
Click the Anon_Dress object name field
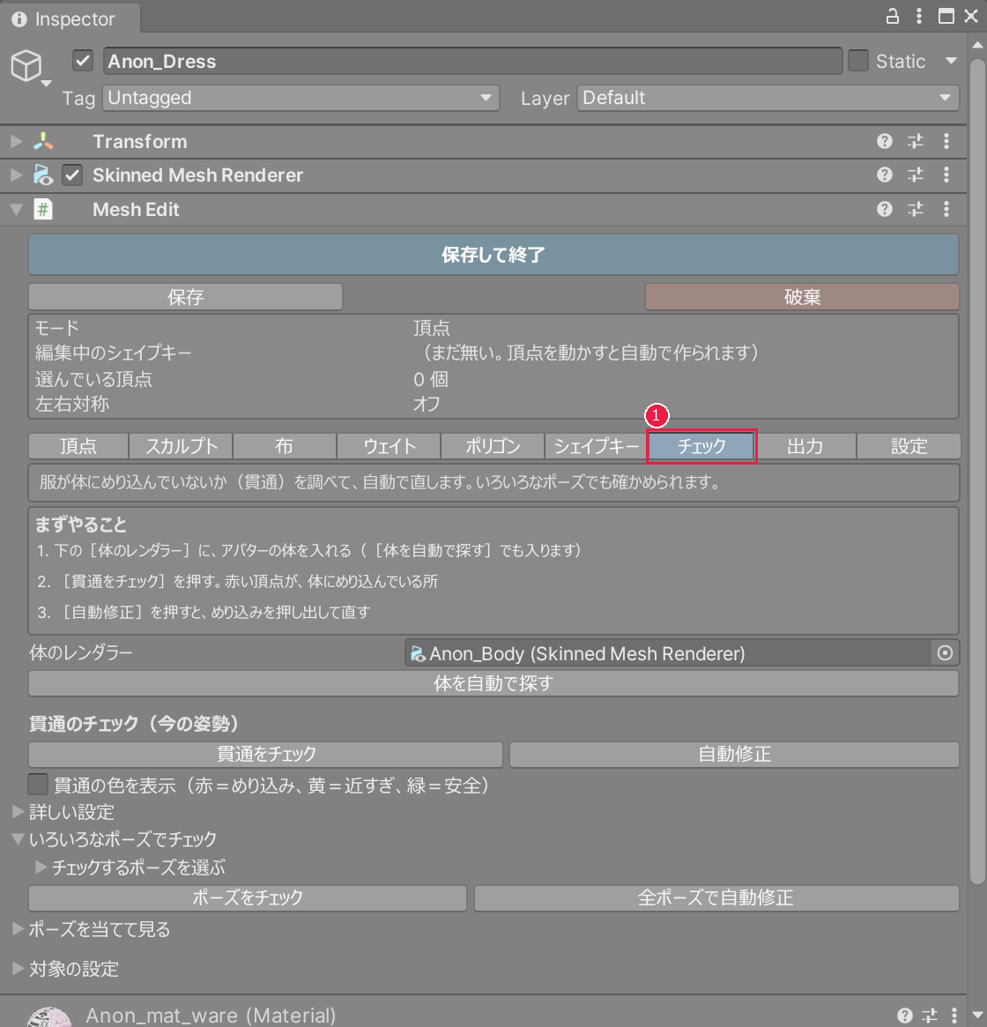tap(472, 61)
